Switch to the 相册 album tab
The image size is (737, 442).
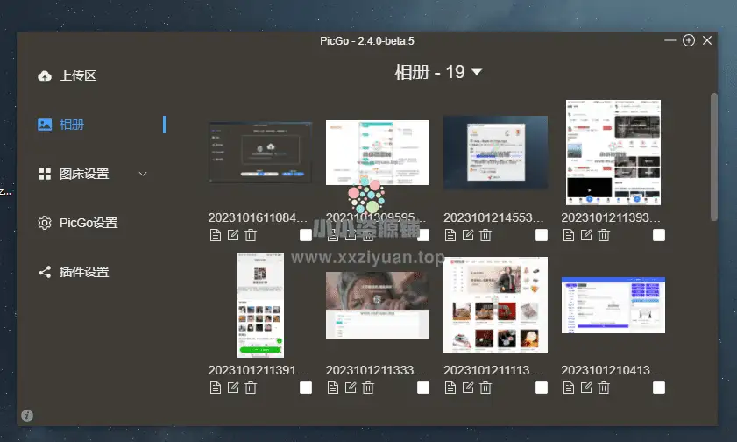point(72,125)
